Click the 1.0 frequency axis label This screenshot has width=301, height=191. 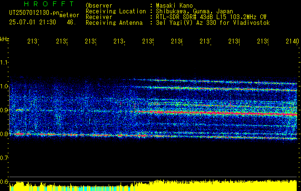(4, 86)
